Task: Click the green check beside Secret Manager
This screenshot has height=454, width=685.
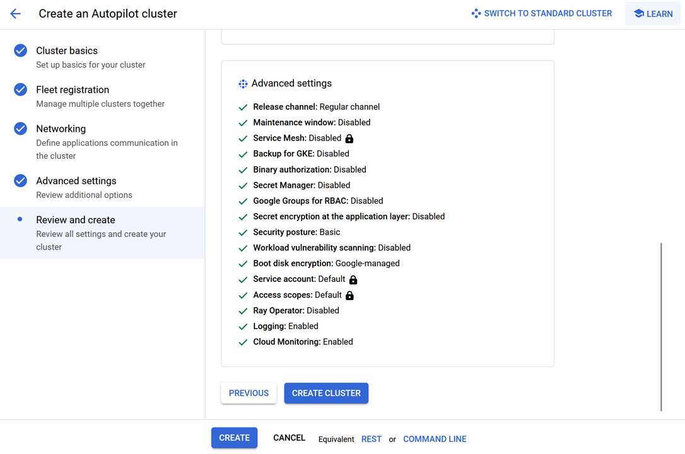Action: (x=243, y=186)
